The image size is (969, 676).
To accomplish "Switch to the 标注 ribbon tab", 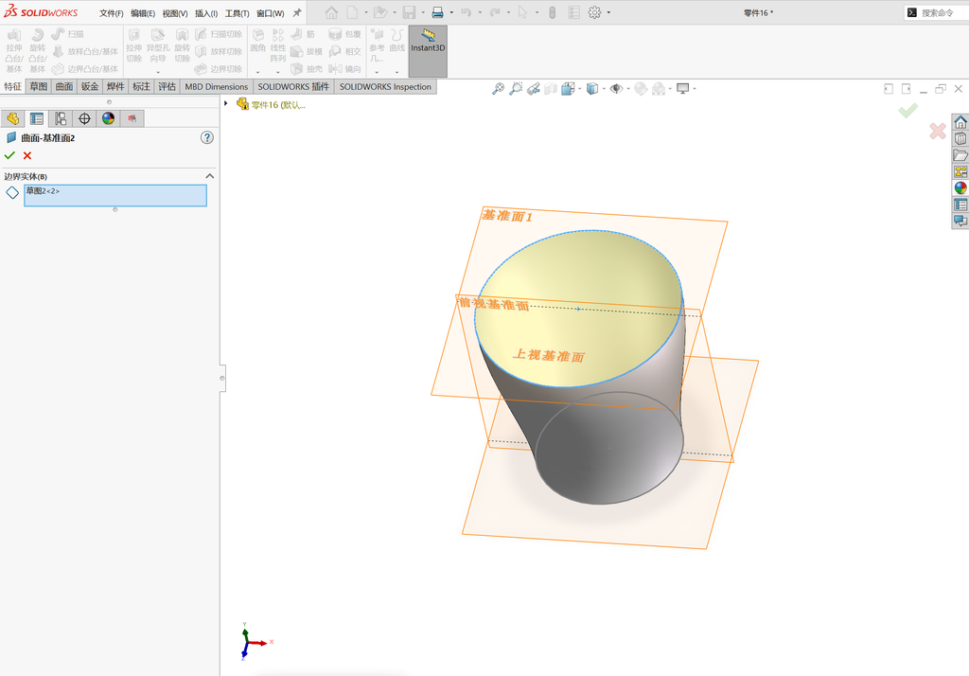I will tap(141, 86).
